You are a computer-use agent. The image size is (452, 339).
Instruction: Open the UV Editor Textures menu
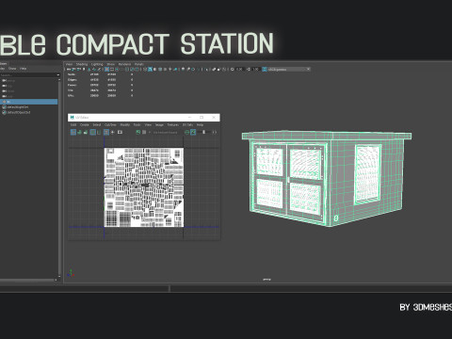[173, 124]
